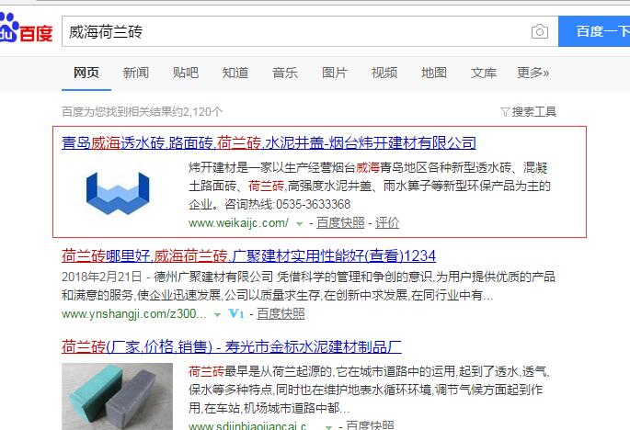
Task: Open the 贴吧 tab
Action: point(185,73)
